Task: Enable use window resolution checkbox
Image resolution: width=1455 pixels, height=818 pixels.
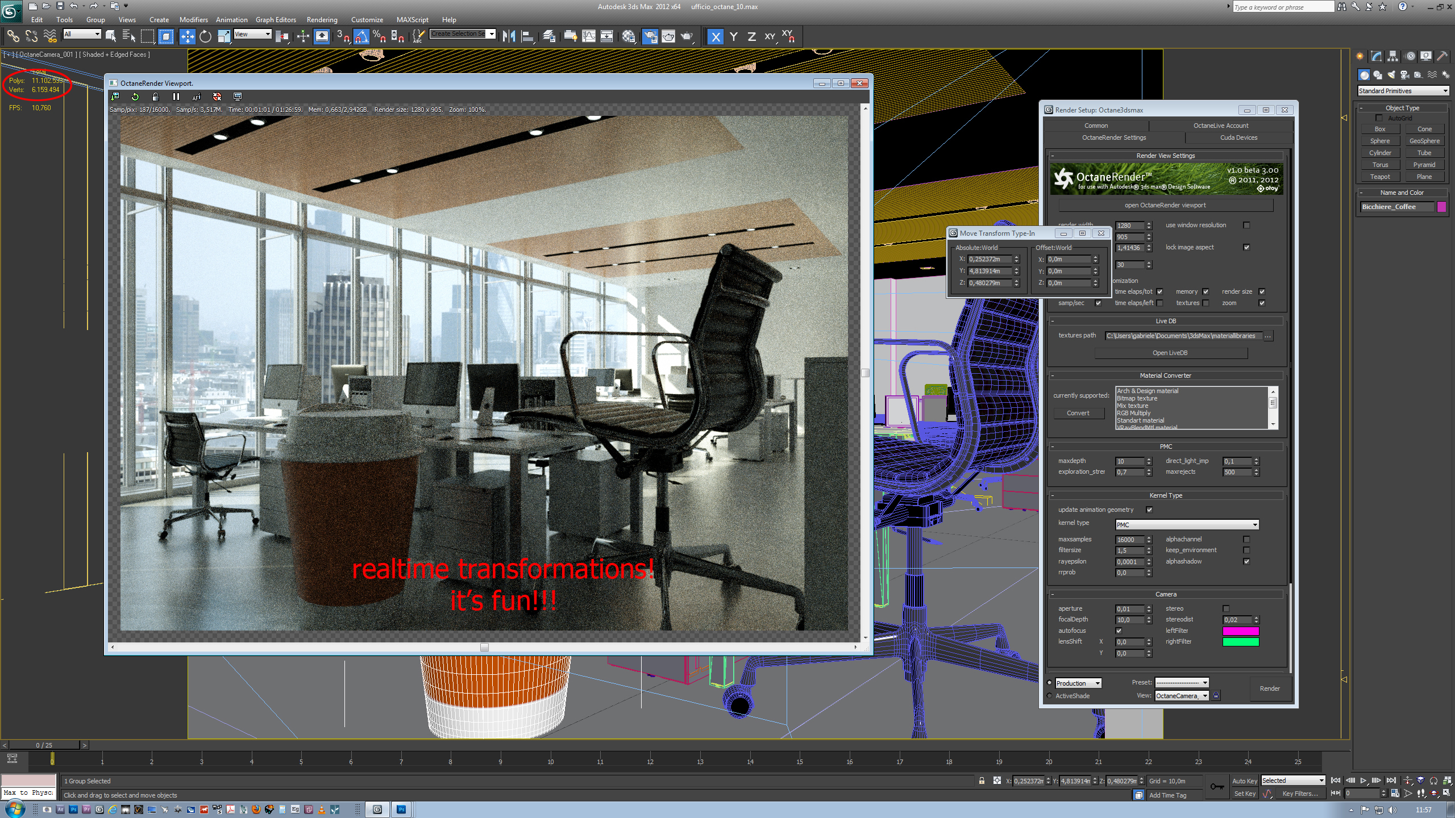Action: coord(1246,225)
